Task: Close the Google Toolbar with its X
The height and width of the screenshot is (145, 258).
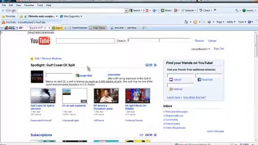Action: (x=3, y=10)
